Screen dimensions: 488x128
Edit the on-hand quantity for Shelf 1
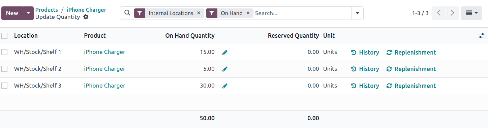[225, 52]
